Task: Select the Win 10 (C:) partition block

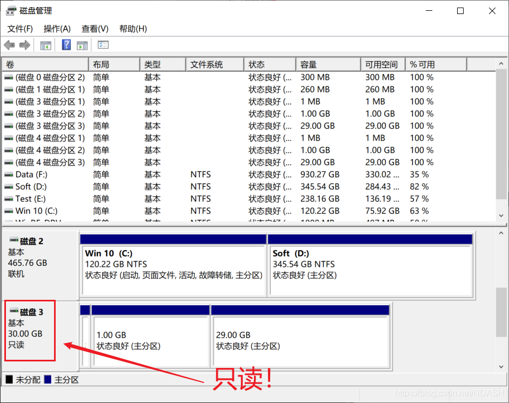Action: tap(173, 265)
